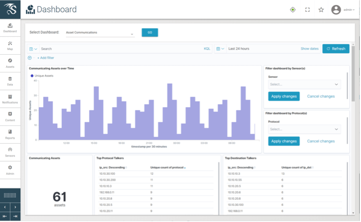
Task: Click 10.10.30.100 in Top Protocol Talkers
Action: tap(107, 174)
